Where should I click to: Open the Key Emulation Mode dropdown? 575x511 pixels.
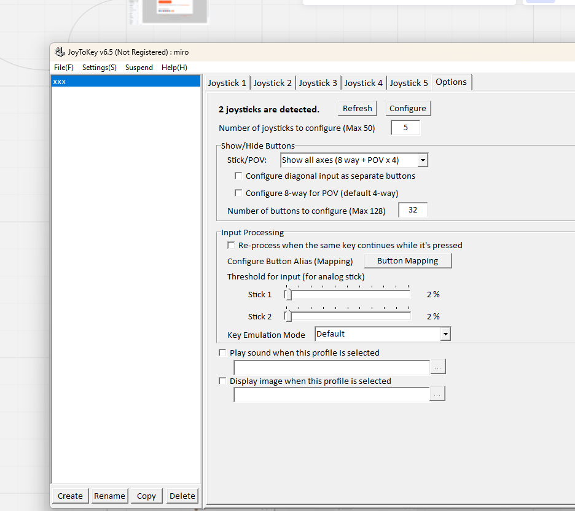click(383, 334)
